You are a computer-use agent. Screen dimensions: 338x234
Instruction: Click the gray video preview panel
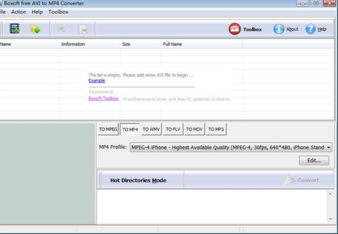coord(47,174)
